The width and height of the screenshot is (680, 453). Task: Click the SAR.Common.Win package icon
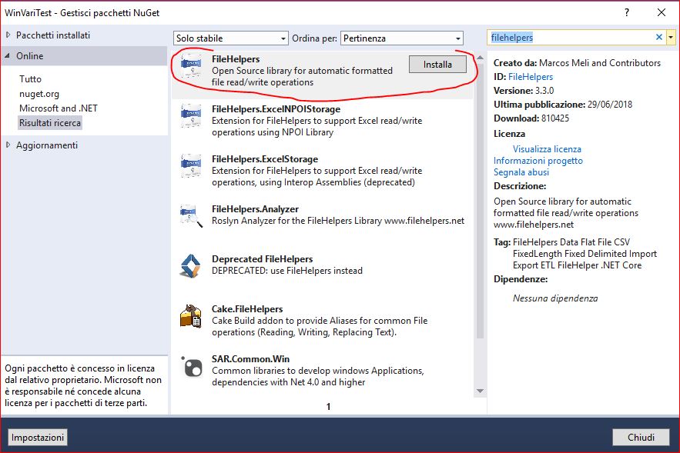pos(192,366)
